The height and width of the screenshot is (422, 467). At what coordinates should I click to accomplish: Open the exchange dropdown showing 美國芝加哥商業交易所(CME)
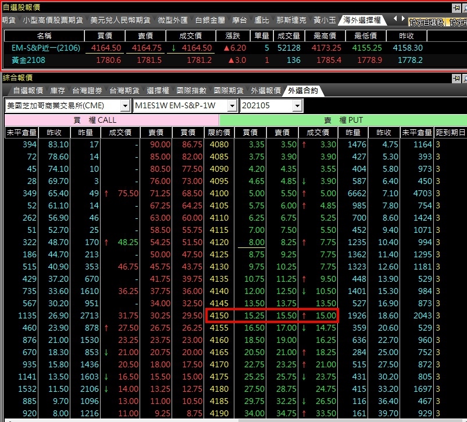126,105
